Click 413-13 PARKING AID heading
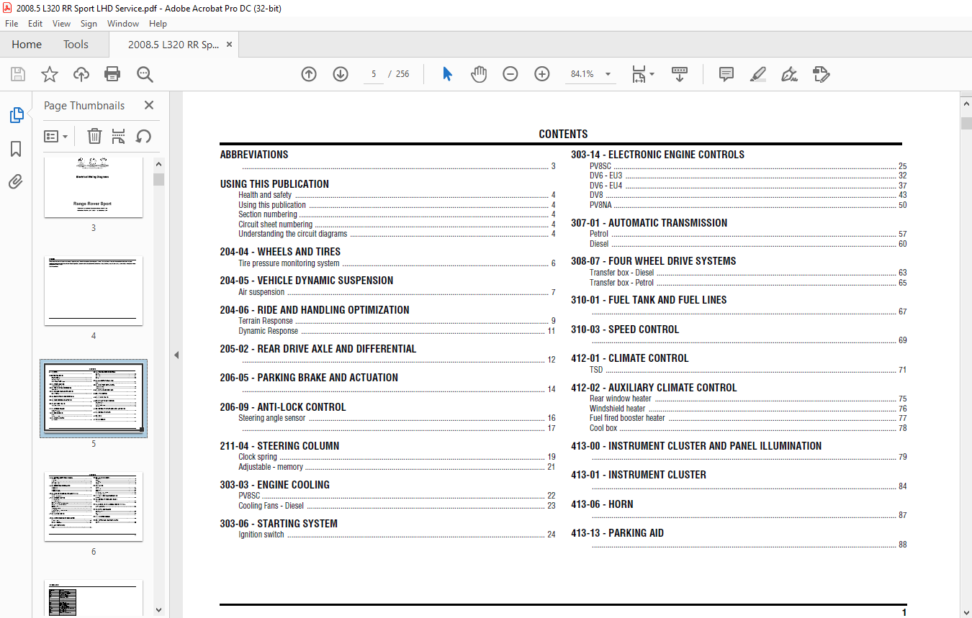This screenshot has height=618, width=972. pos(617,533)
